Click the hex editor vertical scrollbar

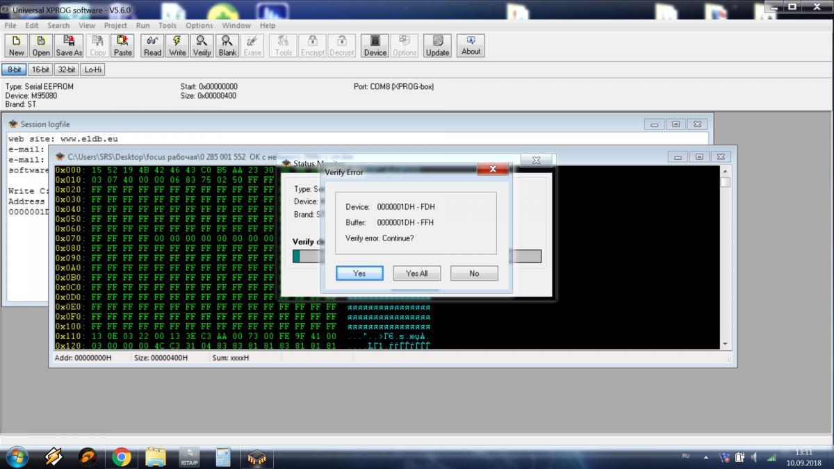(x=726, y=258)
